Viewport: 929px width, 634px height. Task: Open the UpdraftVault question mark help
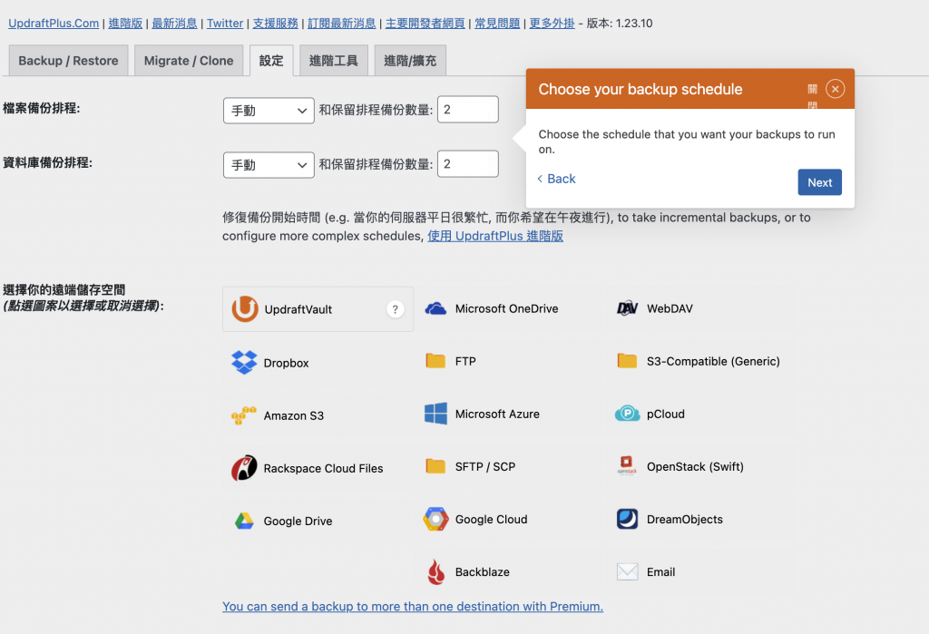[x=396, y=309]
